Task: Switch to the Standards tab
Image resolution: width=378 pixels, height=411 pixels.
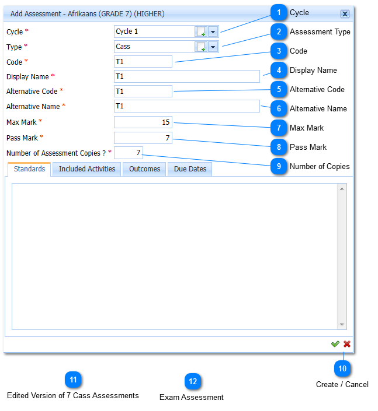Action: pos(29,169)
